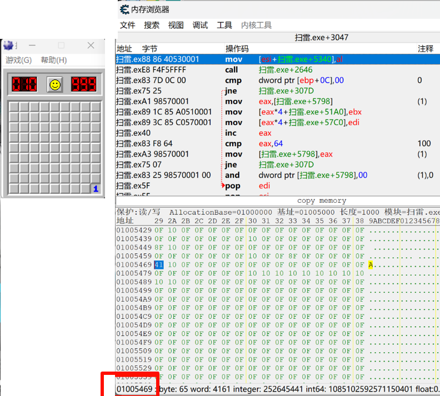Click the 字节 column header
This screenshot has height=396, width=440.
pyautogui.click(x=149, y=49)
